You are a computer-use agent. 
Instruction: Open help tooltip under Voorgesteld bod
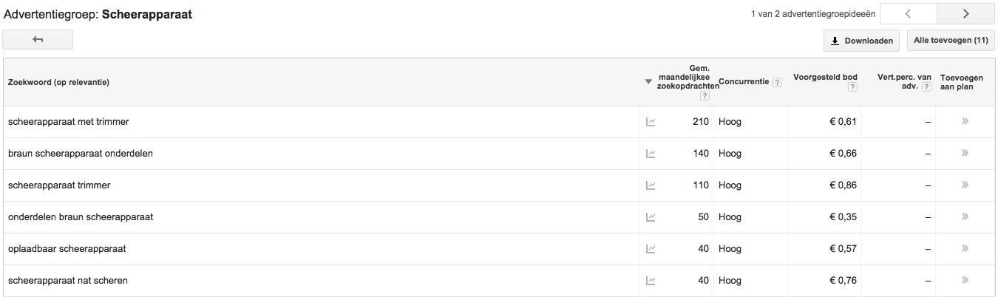(852, 87)
